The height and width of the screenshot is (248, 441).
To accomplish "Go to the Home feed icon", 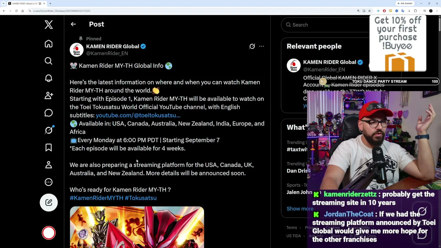I will [x=49, y=44].
